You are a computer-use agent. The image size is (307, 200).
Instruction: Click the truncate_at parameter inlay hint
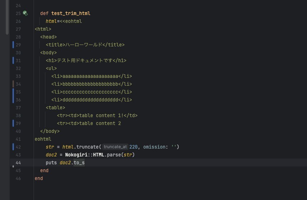click(115, 147)
